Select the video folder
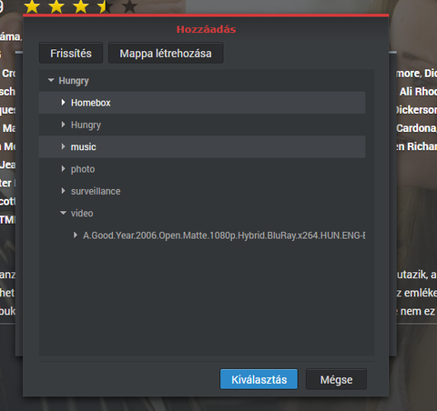This screenshot has height=411, width=437. [x=82, y=214]
